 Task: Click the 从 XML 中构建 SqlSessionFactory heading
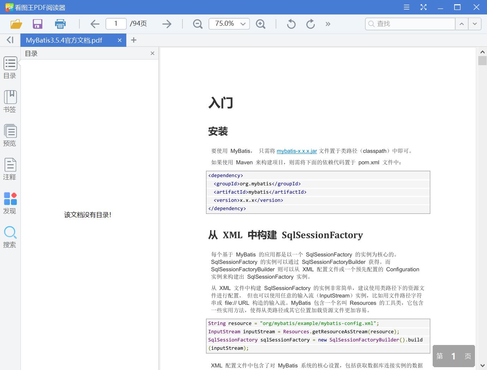(x=285, y=235)
